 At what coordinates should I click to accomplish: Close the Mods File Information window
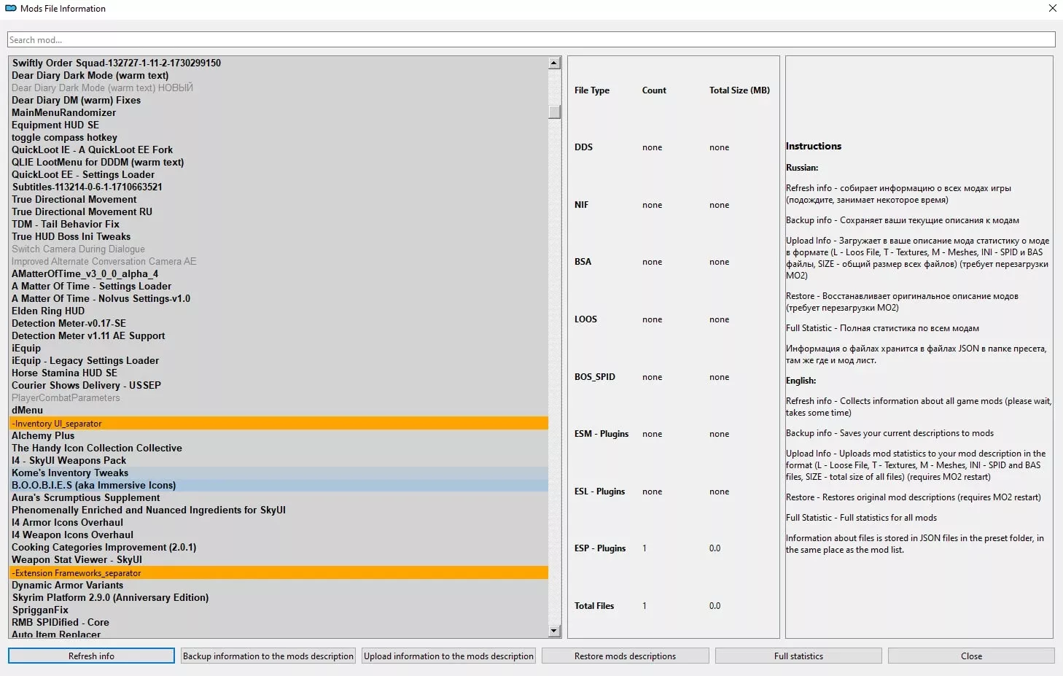pos(1052,9)
